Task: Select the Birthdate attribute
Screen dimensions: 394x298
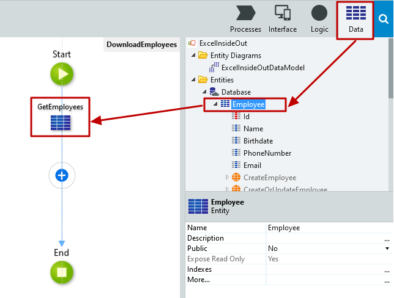Action: [258, 141]
